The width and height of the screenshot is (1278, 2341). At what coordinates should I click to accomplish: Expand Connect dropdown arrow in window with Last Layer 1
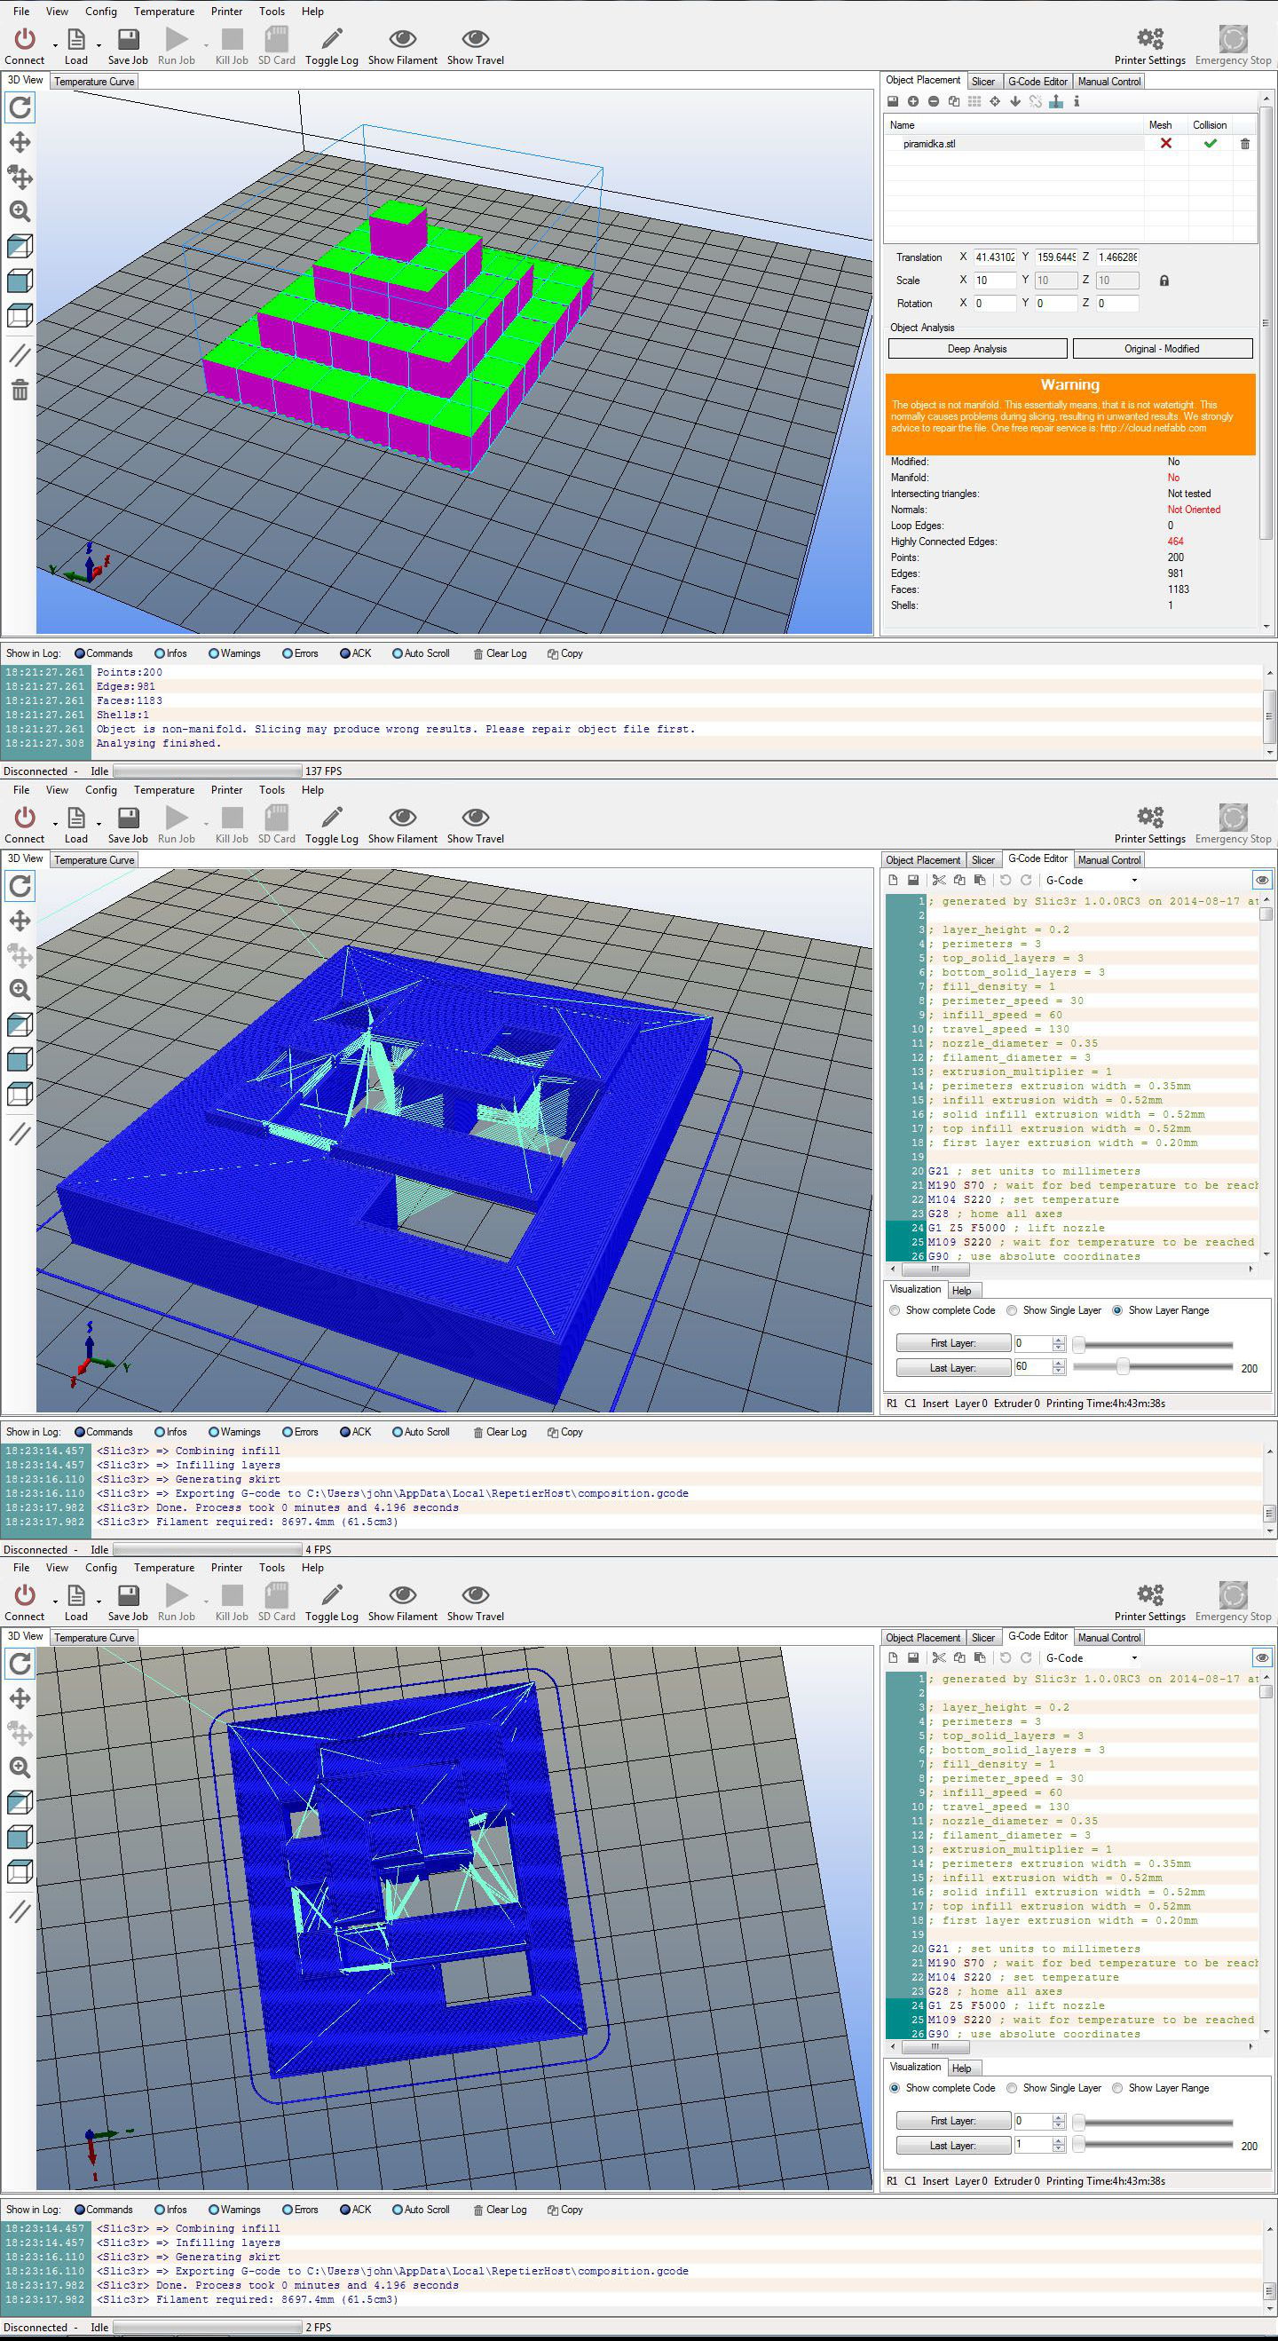pyautogui.click(x=54, y=1602)
